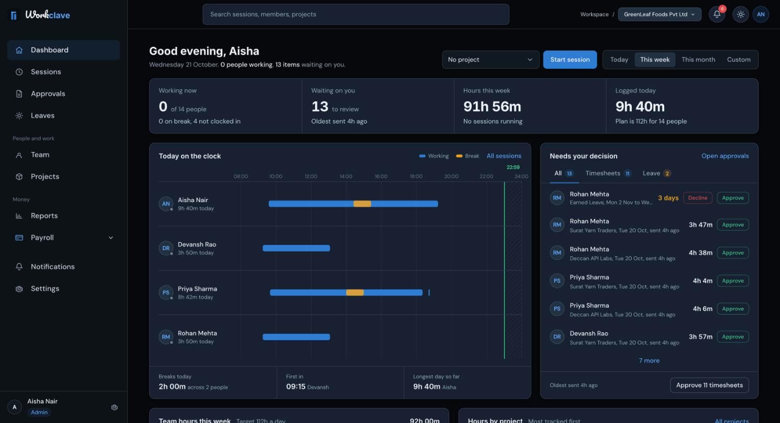
Task: Open the Open approvals link
Action: click(725, 156)
